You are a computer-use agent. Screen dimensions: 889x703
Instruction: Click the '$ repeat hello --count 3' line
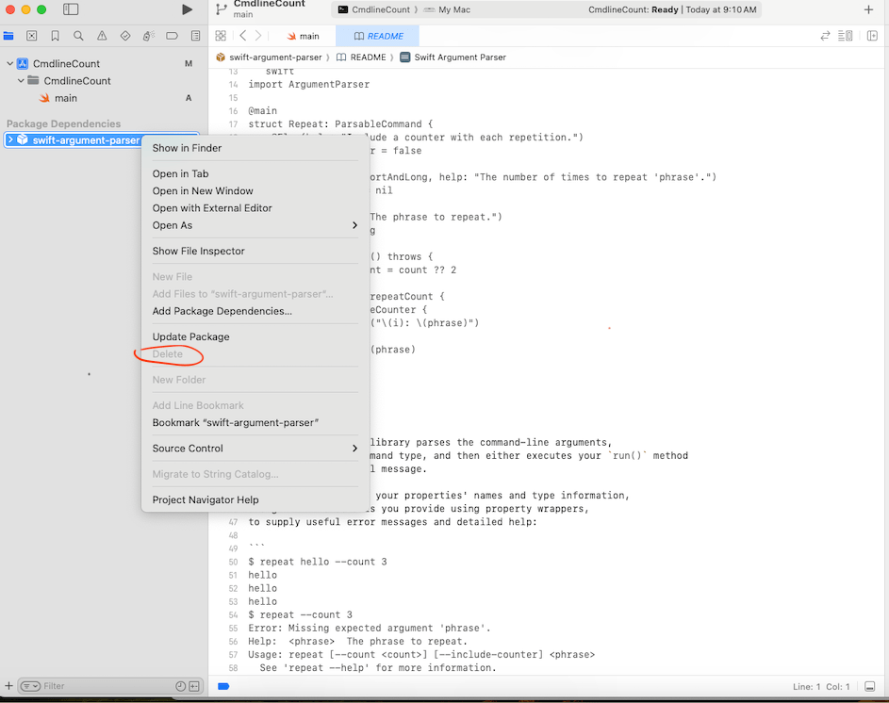tap(318, 562)
